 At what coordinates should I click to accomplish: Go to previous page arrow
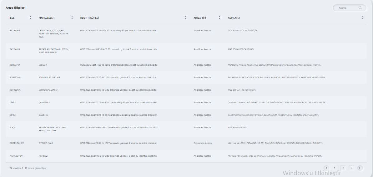point(326,168)
